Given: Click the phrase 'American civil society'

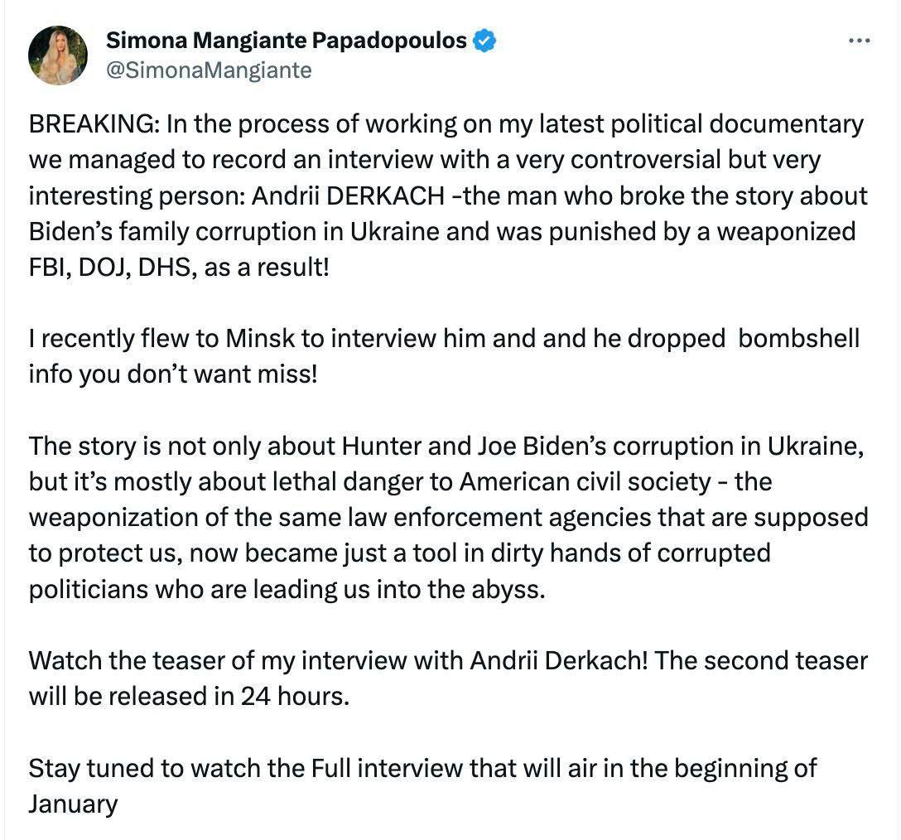Looking at the screenshot, I should [585, 482].
